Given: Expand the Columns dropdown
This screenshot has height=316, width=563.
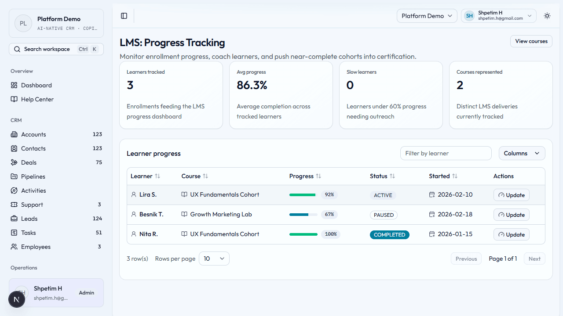Looking at the screenshot, I should point(522,153).
